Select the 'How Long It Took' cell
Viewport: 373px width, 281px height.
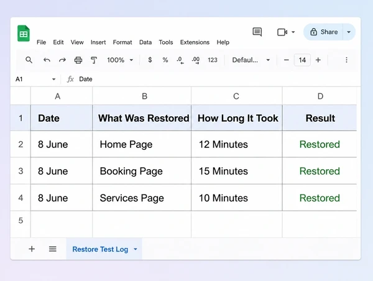(237, 118)
